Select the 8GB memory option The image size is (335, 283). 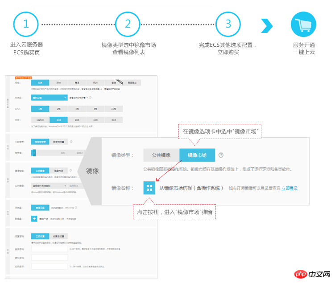114,120
